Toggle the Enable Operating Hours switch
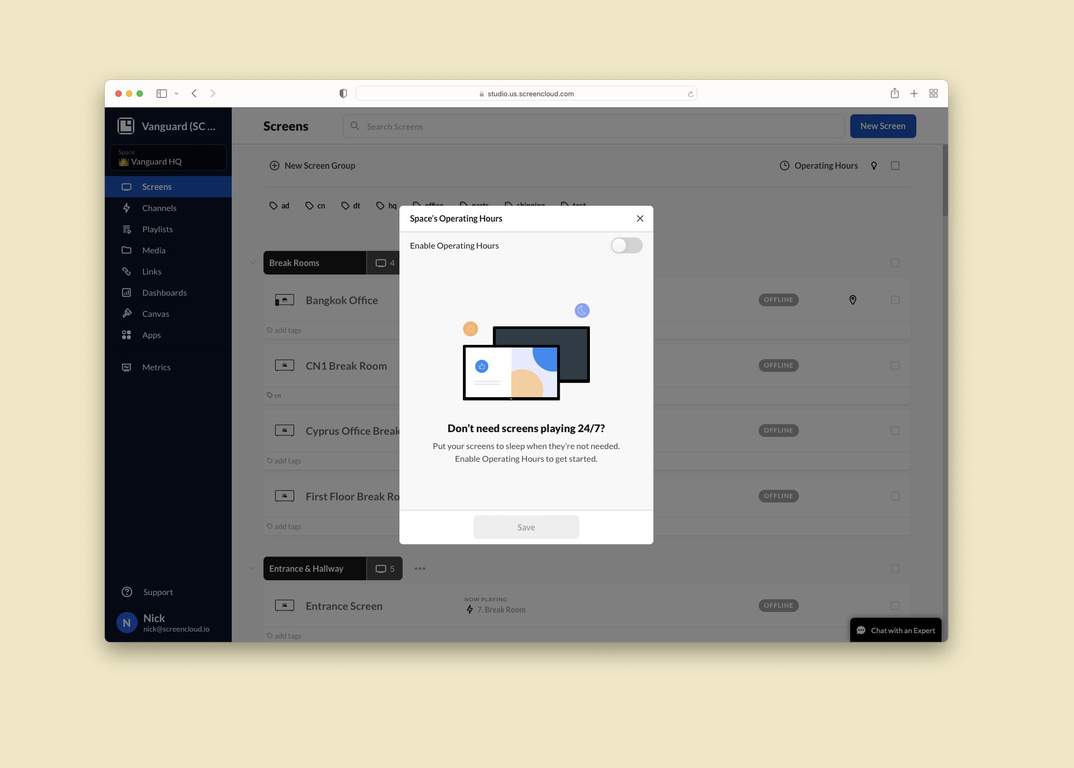Viewport: 1074px width, 768px height. pos(626,245)
